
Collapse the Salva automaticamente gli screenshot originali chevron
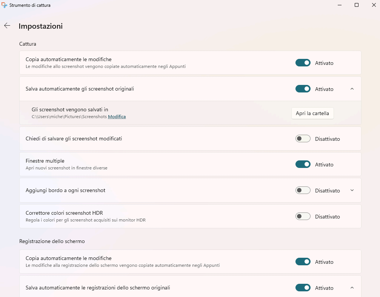pyautogui.click(x=352, y=89)
